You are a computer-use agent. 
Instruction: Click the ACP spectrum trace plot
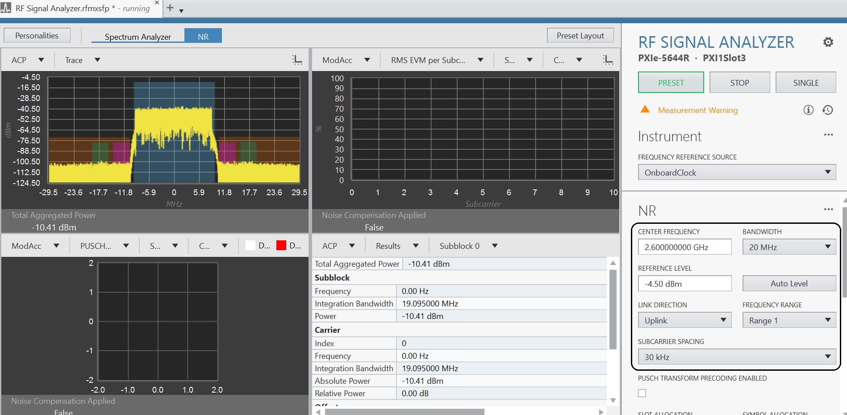coord(174,130)
